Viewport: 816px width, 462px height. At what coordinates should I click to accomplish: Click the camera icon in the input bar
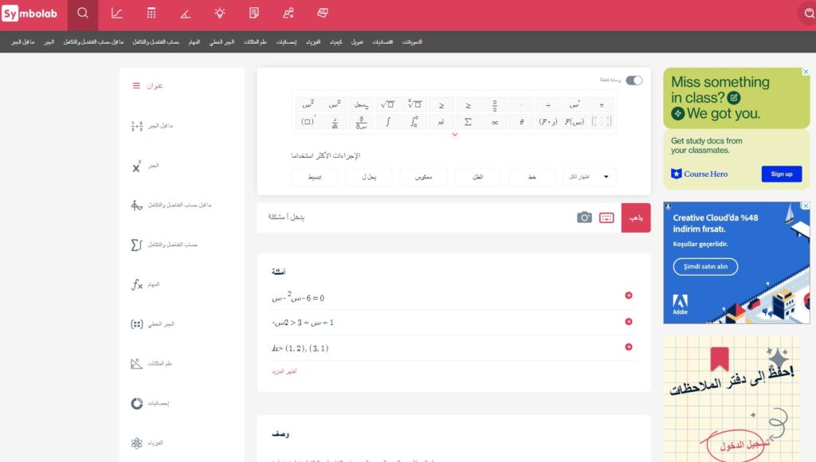click(x=584, y=217)
